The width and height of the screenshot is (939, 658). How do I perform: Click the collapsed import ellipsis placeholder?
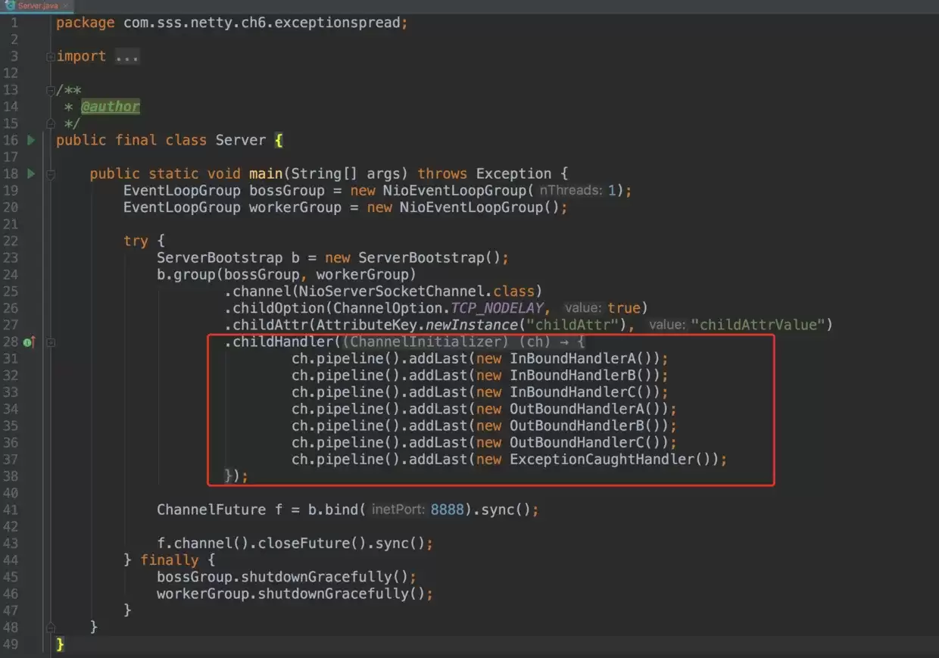pyautogui.click(x=127, y=57)
